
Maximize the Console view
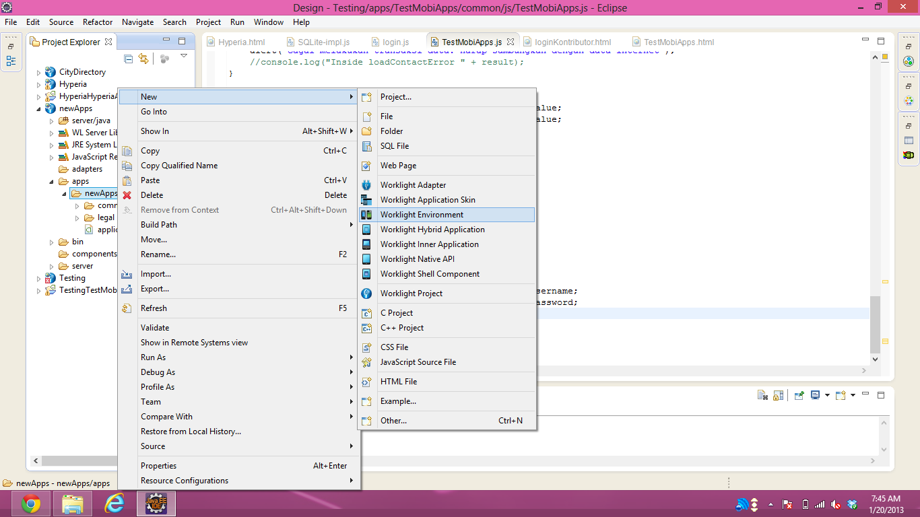point(881,395)
